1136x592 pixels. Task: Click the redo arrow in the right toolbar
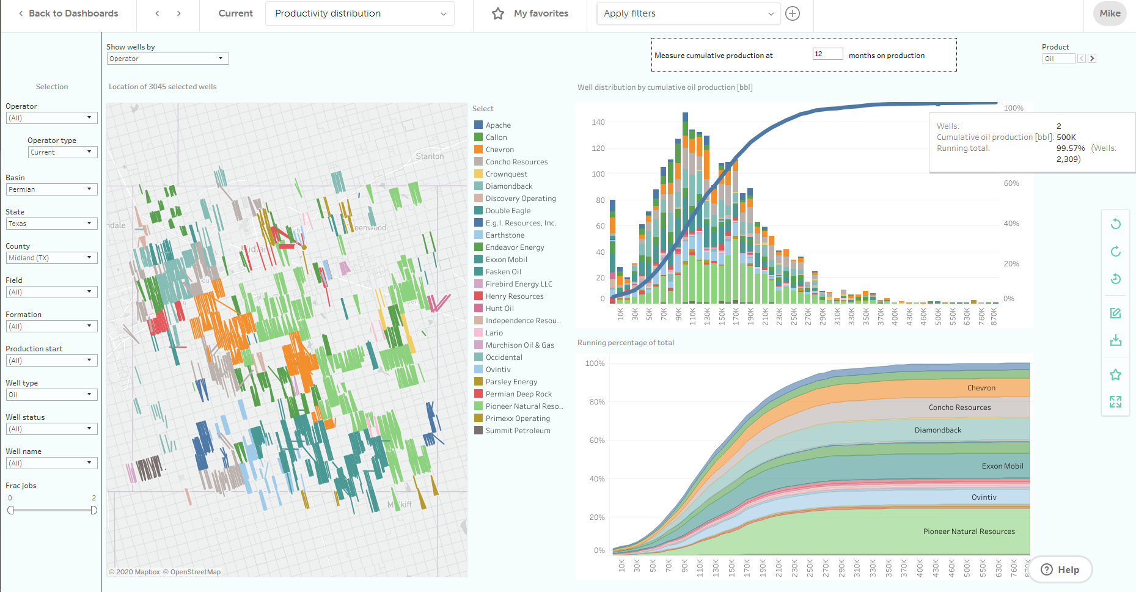(1115, 251)
